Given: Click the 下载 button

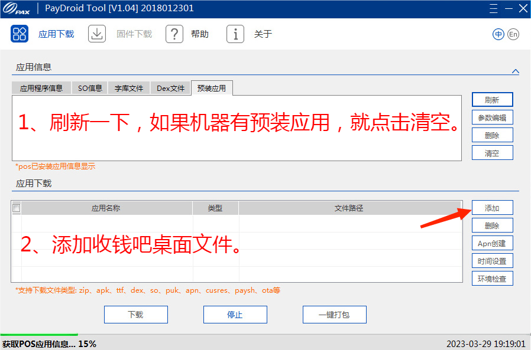Looking at the screenshot, I should click(136, 315).
